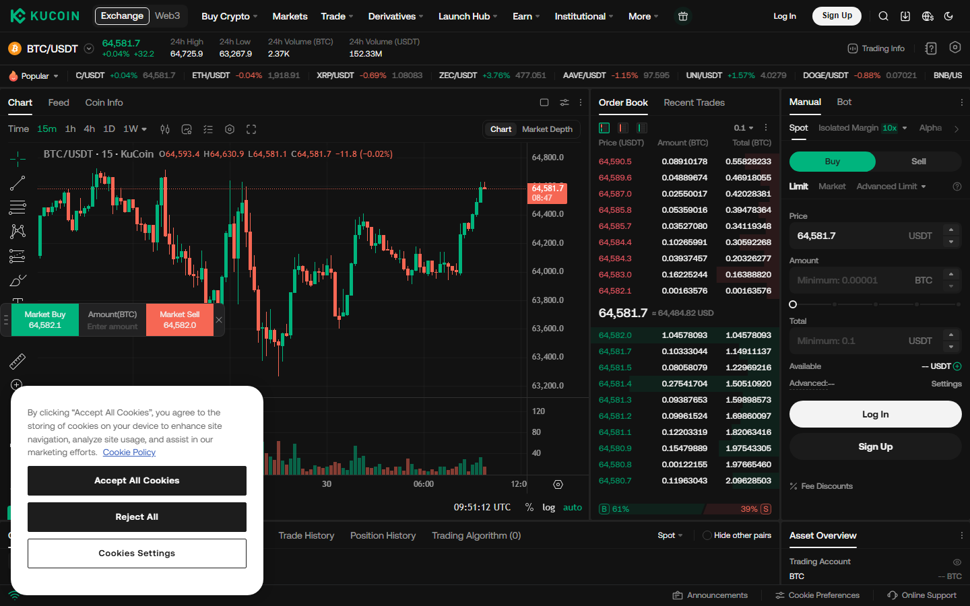Toggle log scale on chart

tap(549, 507)
